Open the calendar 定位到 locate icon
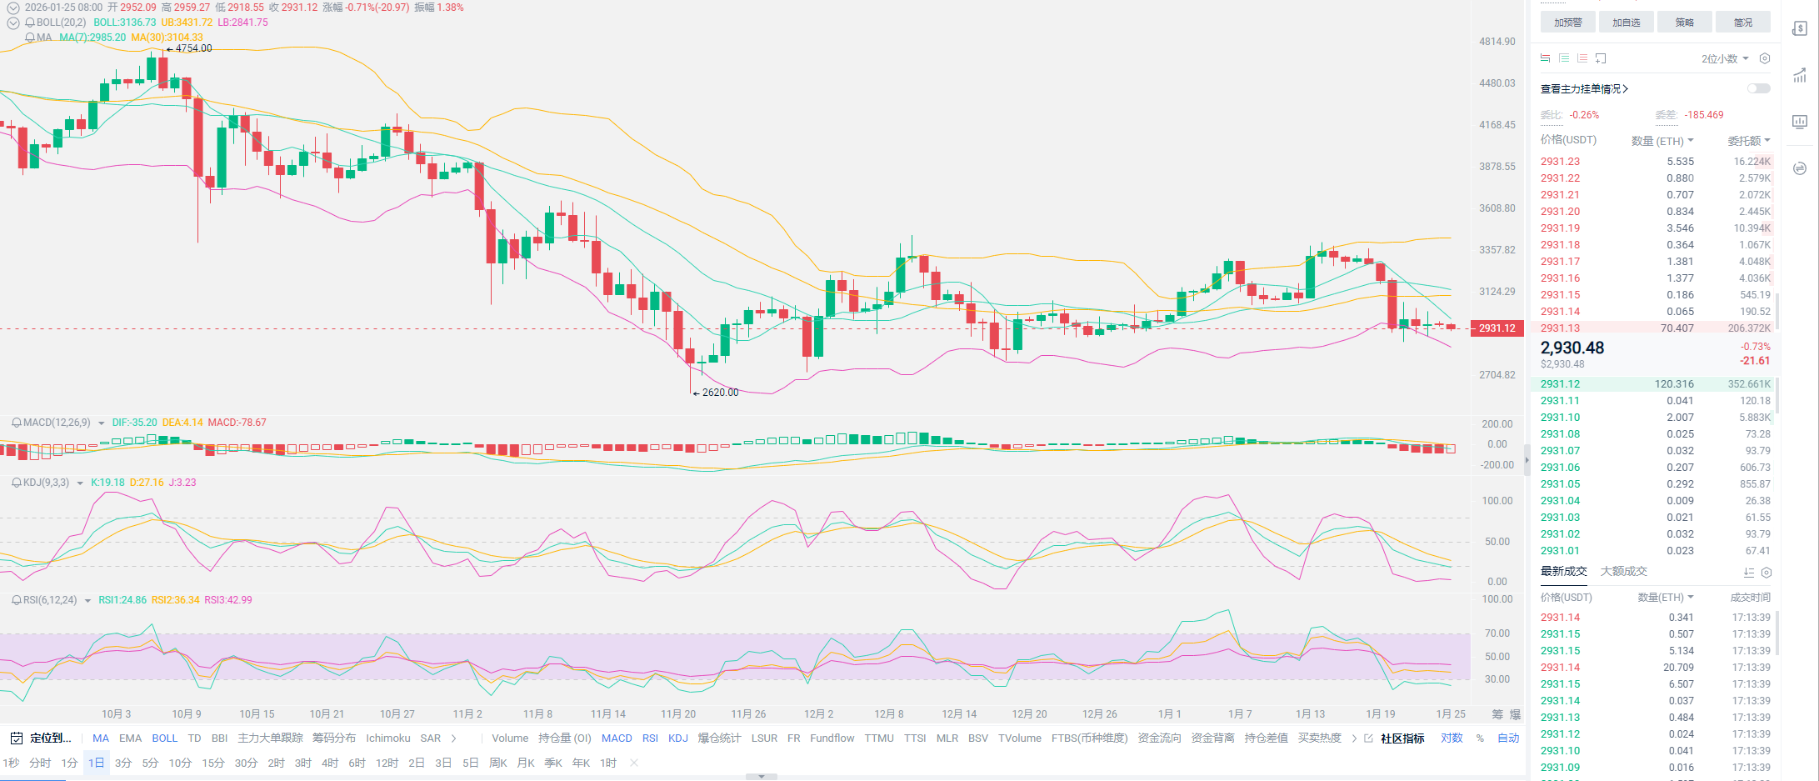 click(x=16, y=738)
